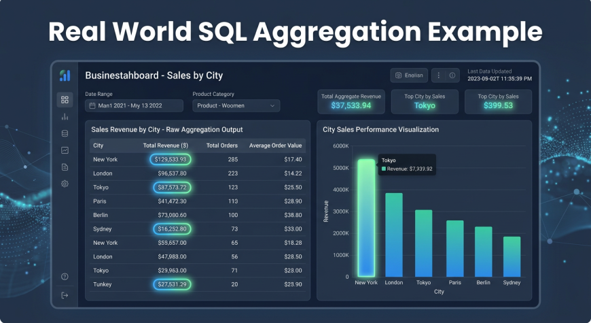
Task: Click the logout icon at sidebar bottom
Action: (x=65, y=295)
